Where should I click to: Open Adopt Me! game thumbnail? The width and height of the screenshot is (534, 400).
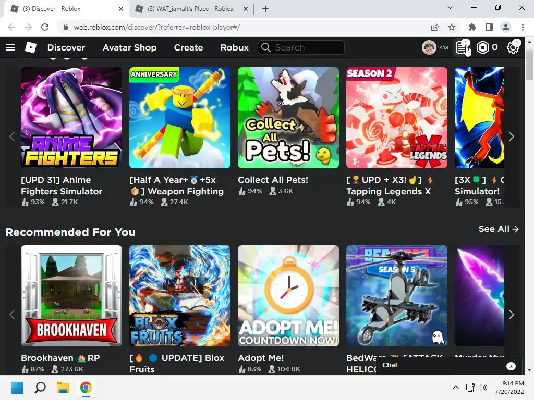(288, 296)
